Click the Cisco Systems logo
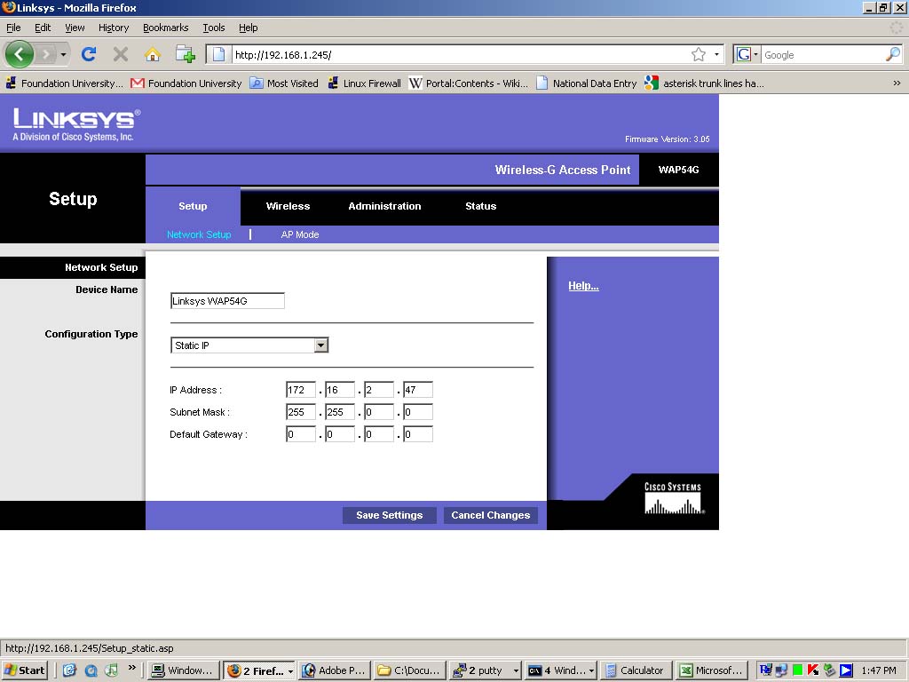Viewport: 909px width, 682px height. tap(673, 498)
